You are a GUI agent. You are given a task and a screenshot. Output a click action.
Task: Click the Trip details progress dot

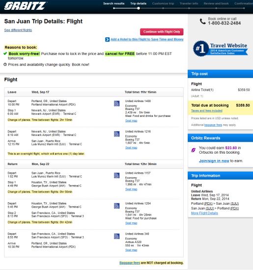[139, 8]
